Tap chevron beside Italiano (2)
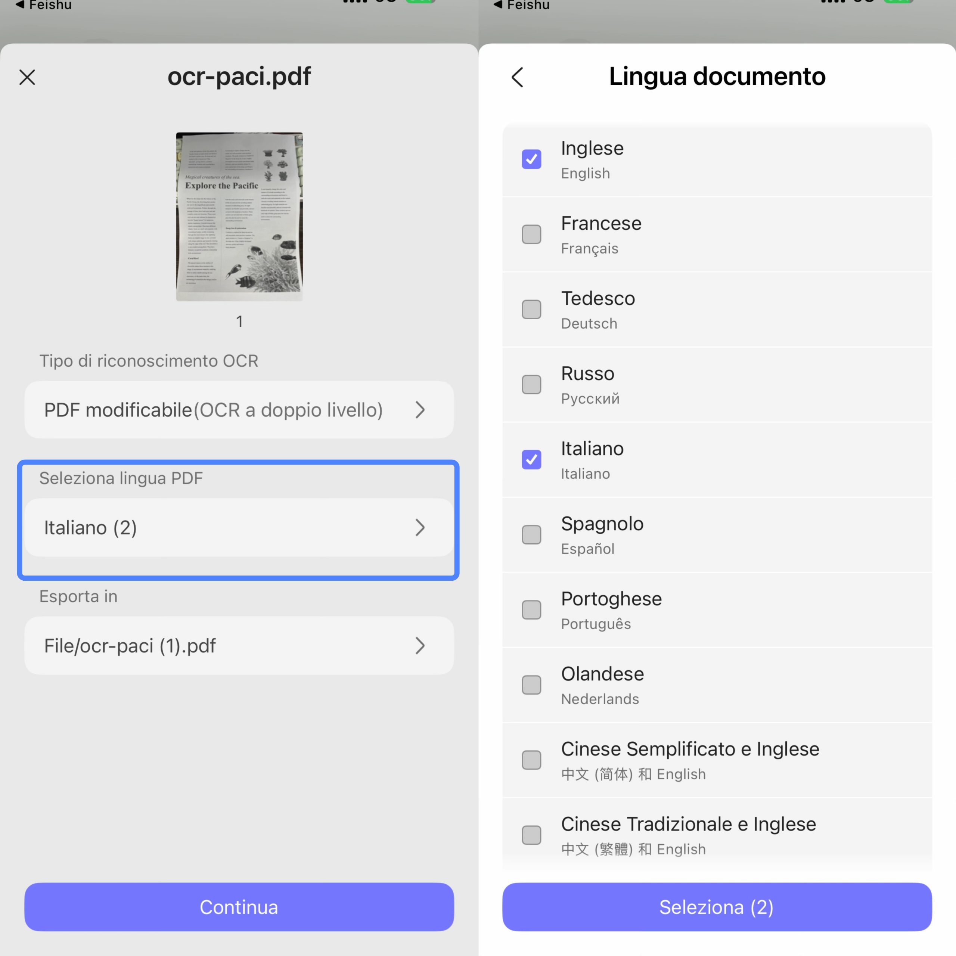956x956 pixels. pos(420,528)
